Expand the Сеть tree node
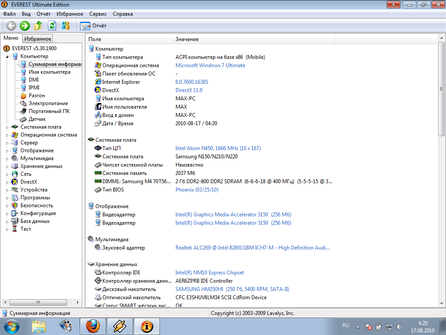 coord(7,174)
